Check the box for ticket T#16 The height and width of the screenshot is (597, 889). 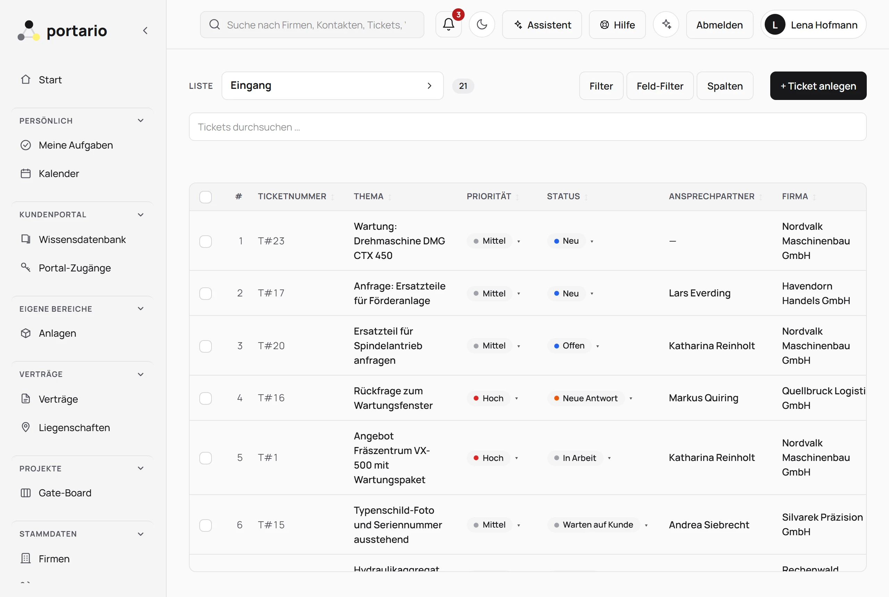point(206,398)
